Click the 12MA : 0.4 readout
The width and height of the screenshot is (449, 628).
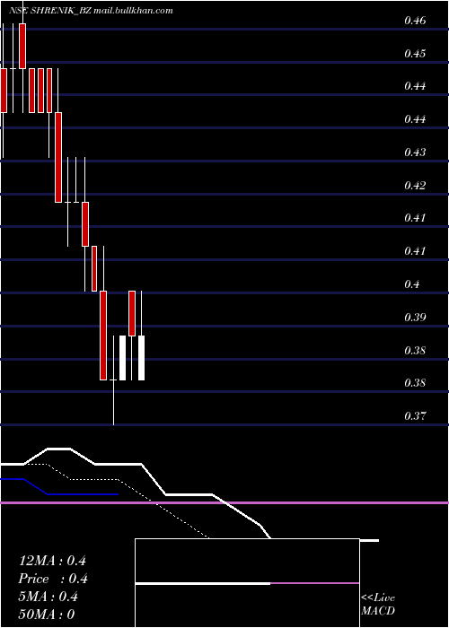(52, 561)
